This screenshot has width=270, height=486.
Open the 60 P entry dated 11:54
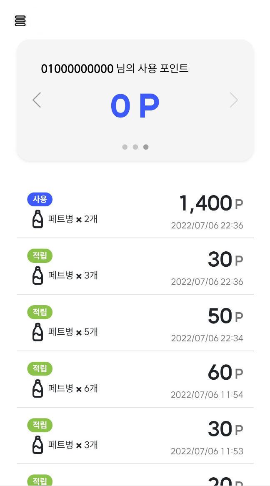135,379
